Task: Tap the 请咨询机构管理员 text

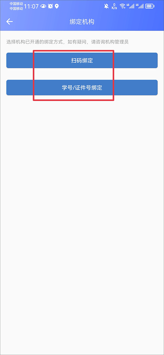Action: pos(110,42)
